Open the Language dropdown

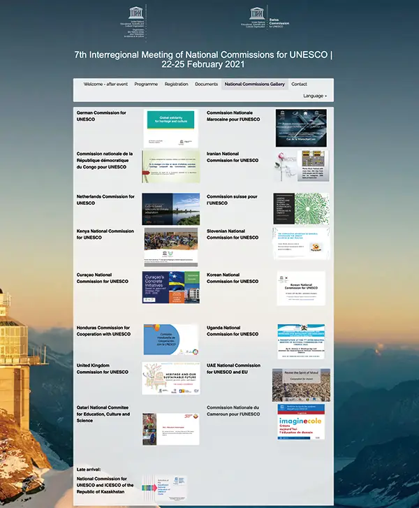point(314,96)
